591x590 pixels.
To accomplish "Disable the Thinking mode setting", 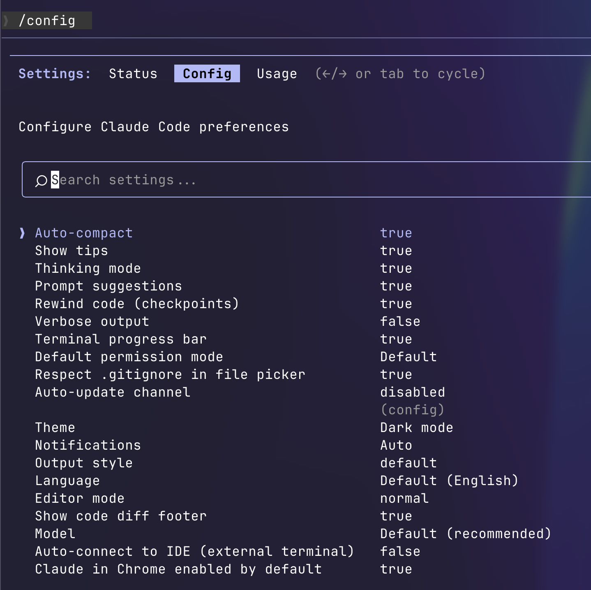I will click(88, 269).
